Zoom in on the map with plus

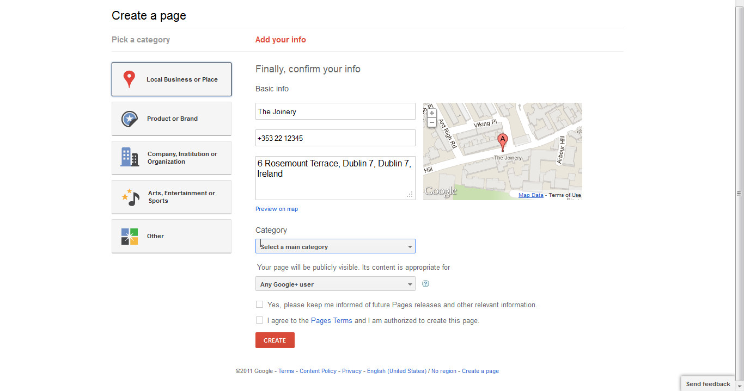tap(432, 113)
